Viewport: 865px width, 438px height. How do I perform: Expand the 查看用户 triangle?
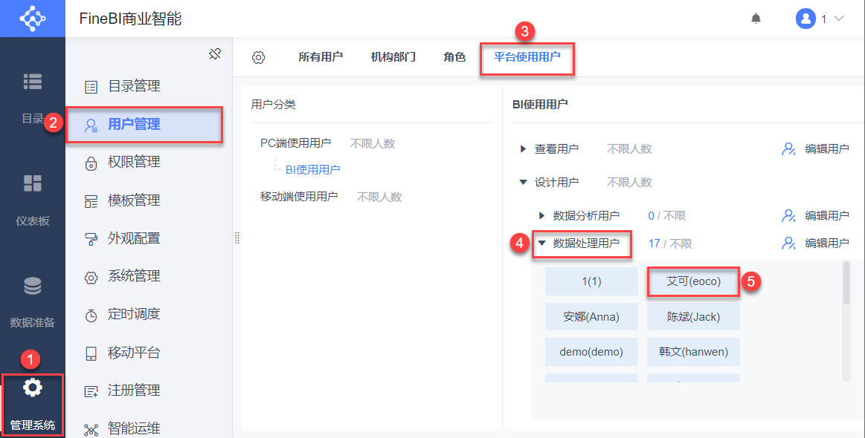point(523,148)
